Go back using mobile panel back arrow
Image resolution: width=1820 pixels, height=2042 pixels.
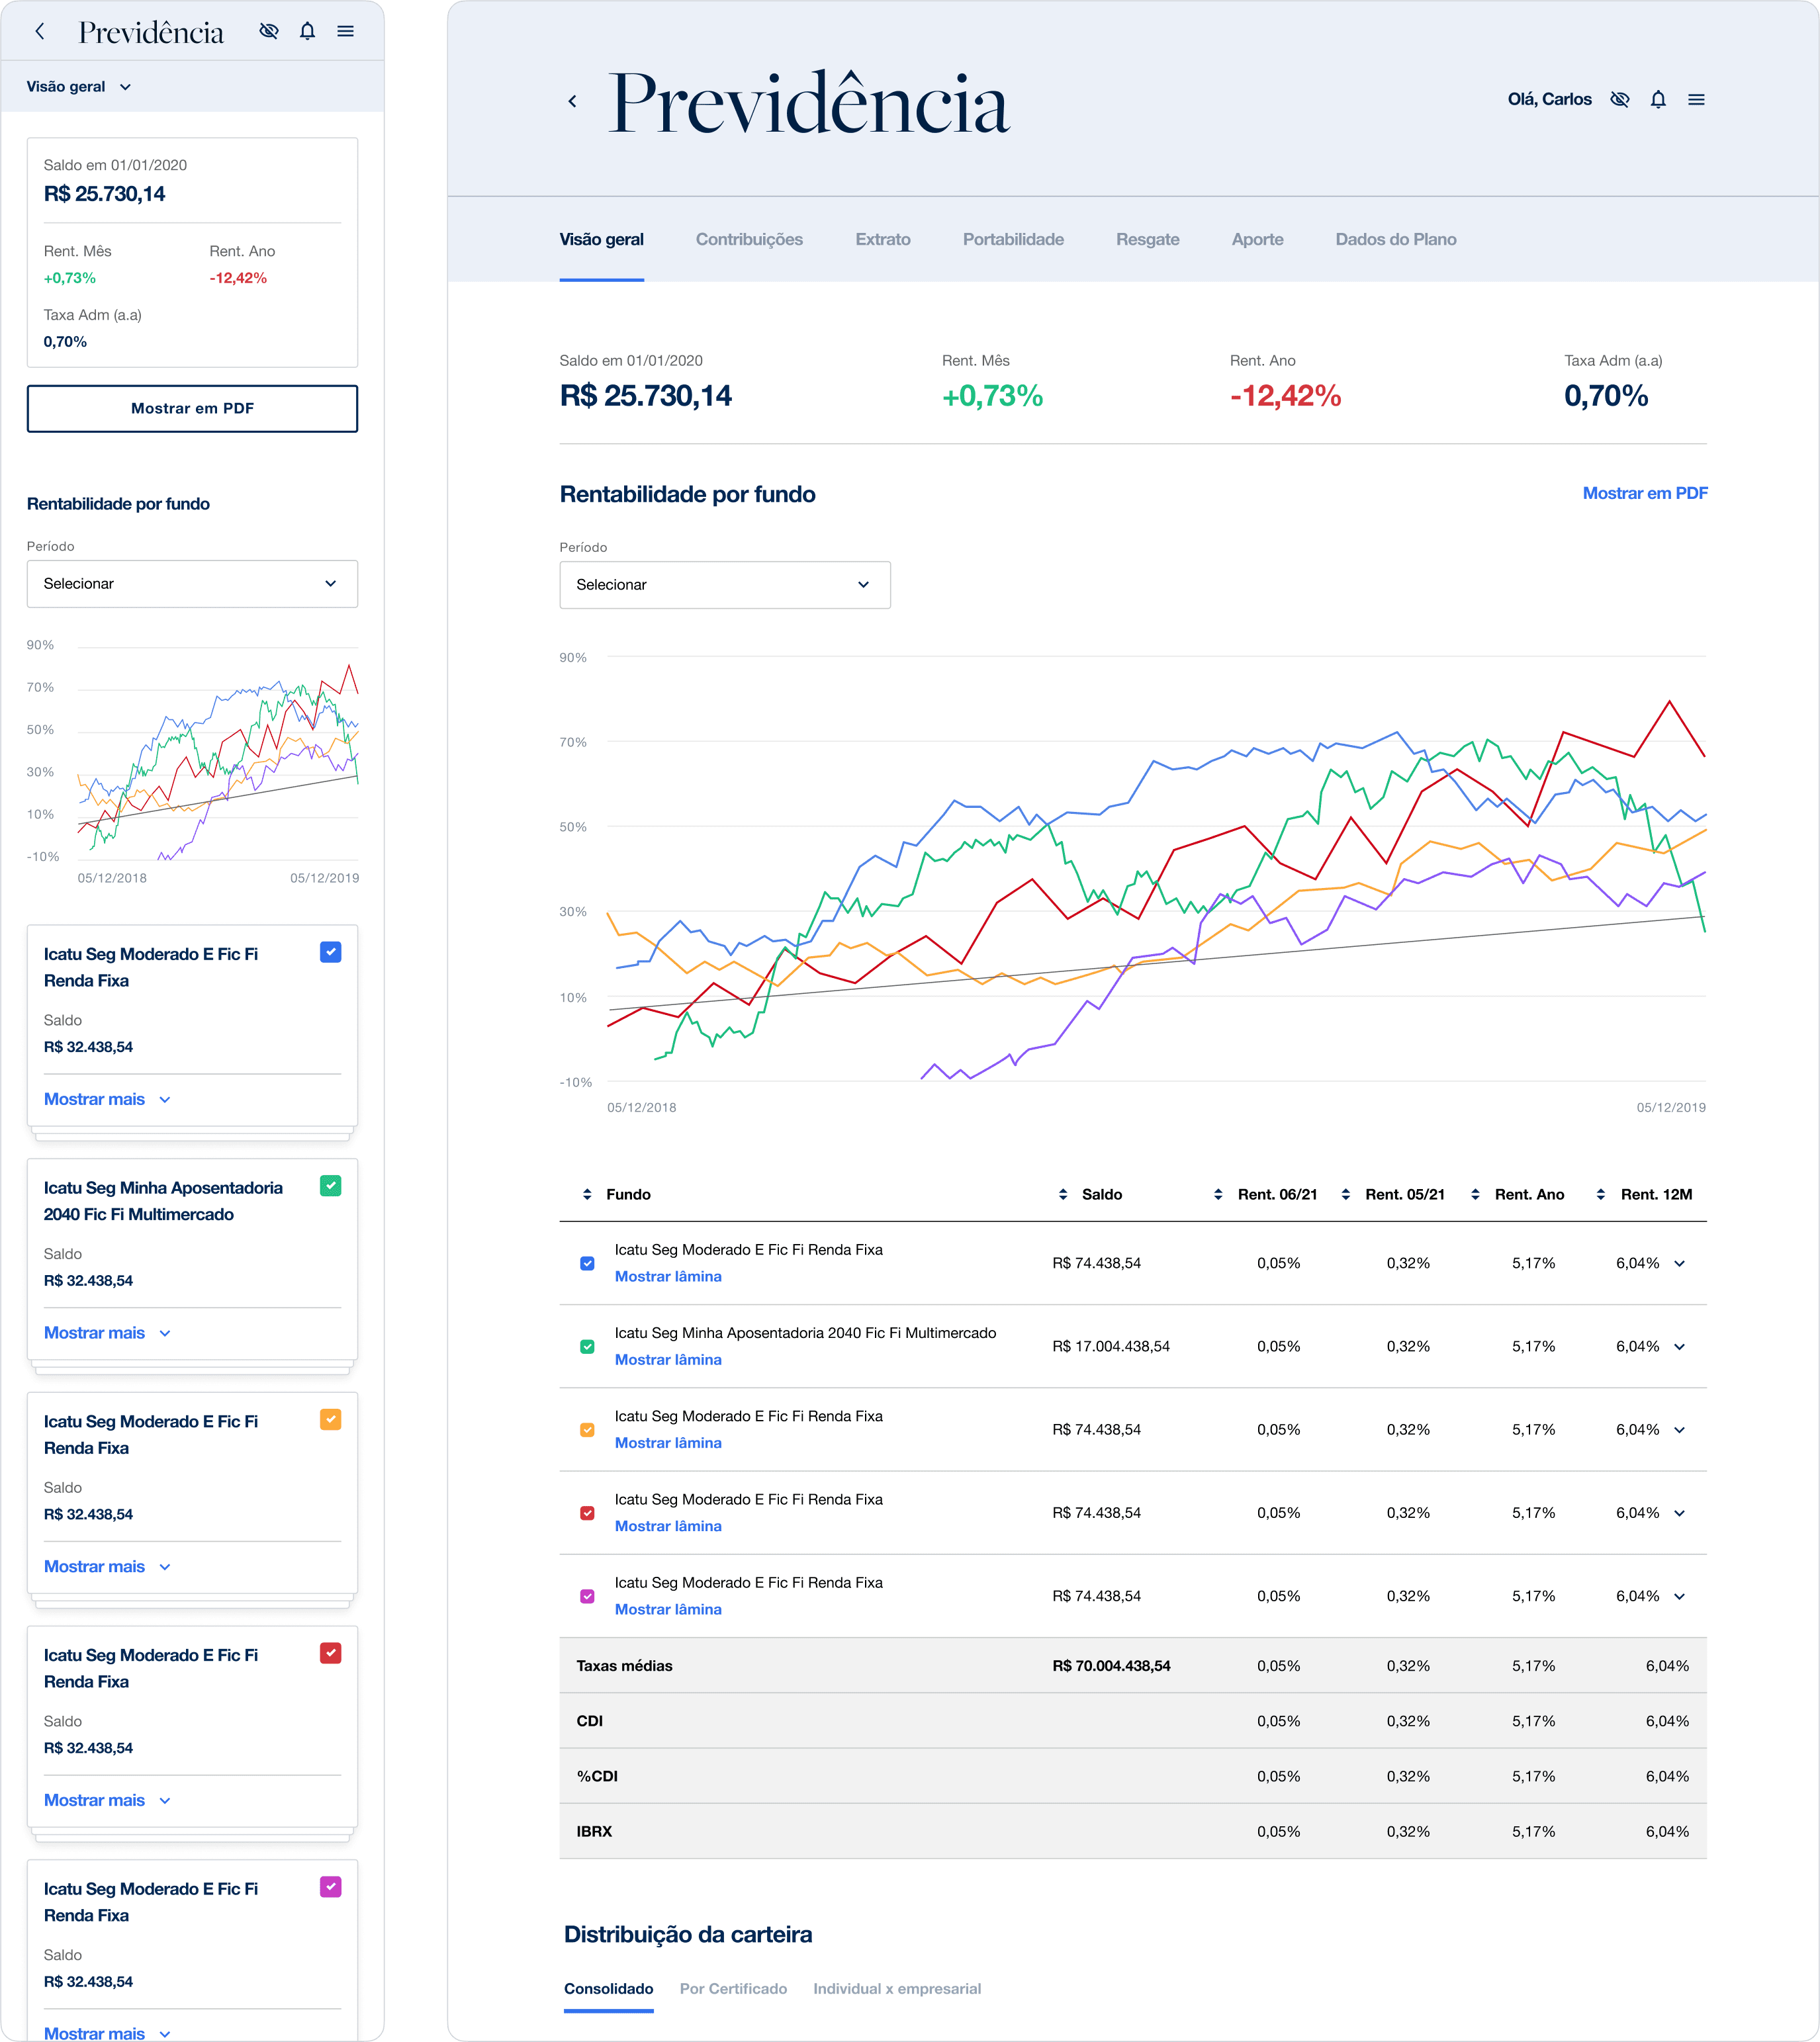(x=40, y=31)
